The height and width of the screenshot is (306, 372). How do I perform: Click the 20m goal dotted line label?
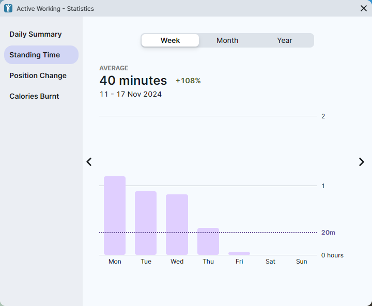pos(328,233)
